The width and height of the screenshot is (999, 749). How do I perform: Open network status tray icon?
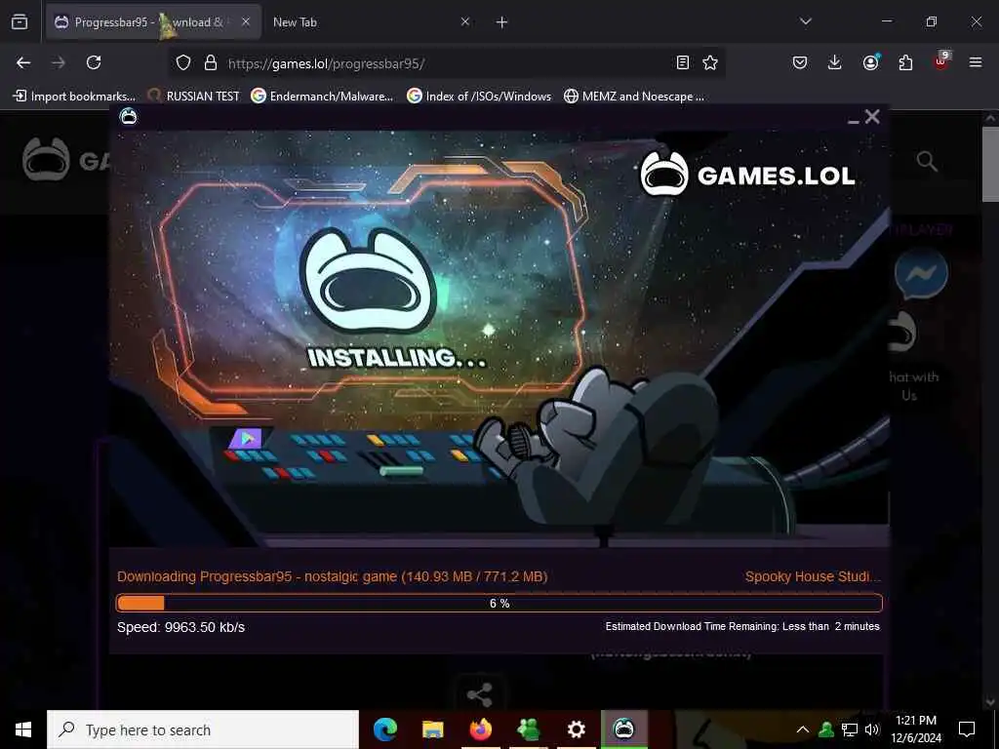[850, 729]
